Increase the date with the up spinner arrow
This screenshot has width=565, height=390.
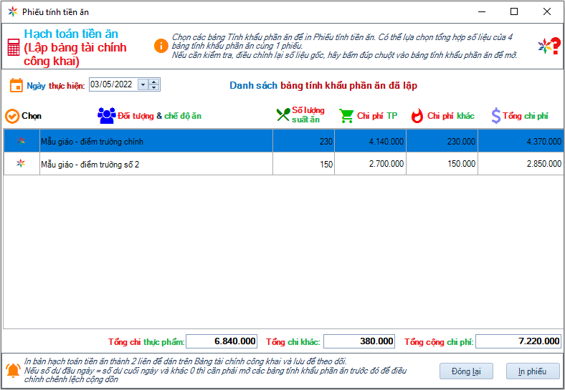(x=154, y=82)
